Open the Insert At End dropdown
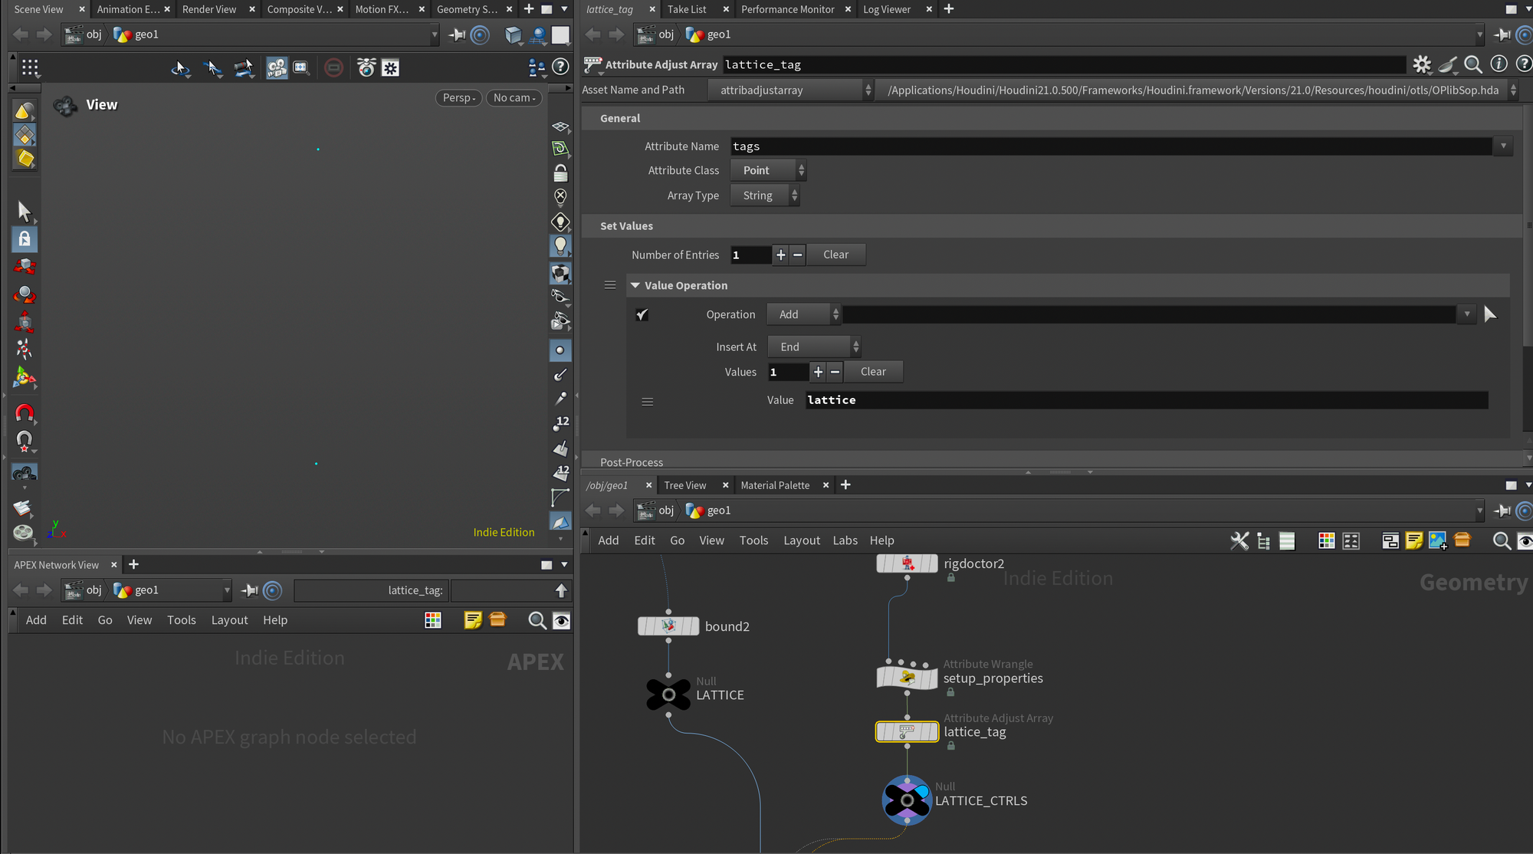 [x=814, y=347]
